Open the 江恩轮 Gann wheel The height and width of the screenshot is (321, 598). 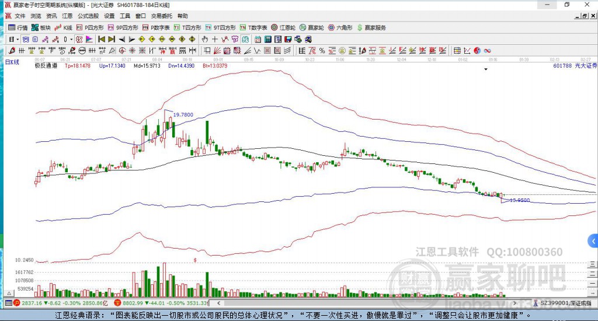pyautogui.click(x=283, y=27)
